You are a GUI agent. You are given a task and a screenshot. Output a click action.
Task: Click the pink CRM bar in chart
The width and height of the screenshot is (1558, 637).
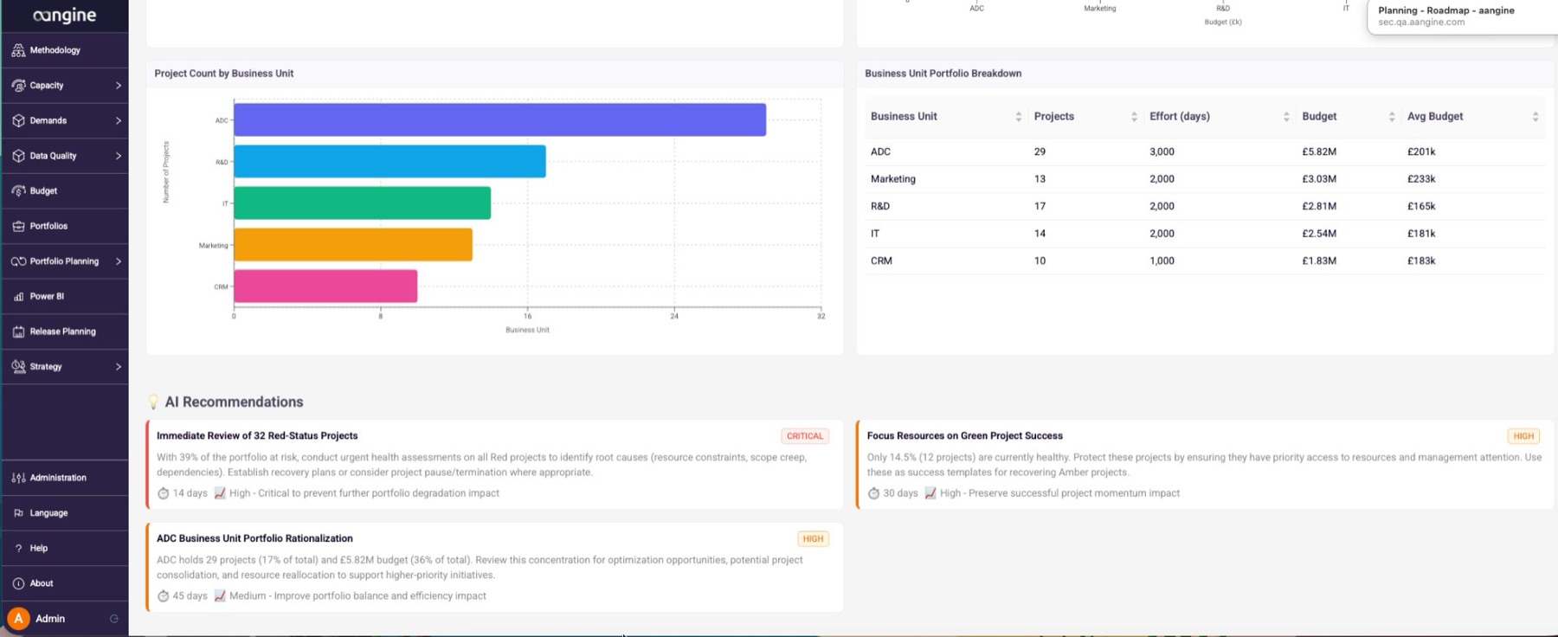click(x=325, y=286)
